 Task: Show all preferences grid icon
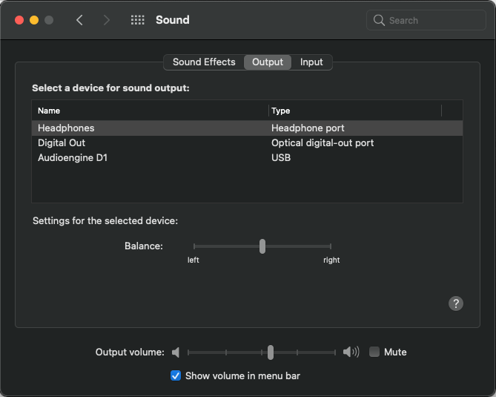(138, 20)
